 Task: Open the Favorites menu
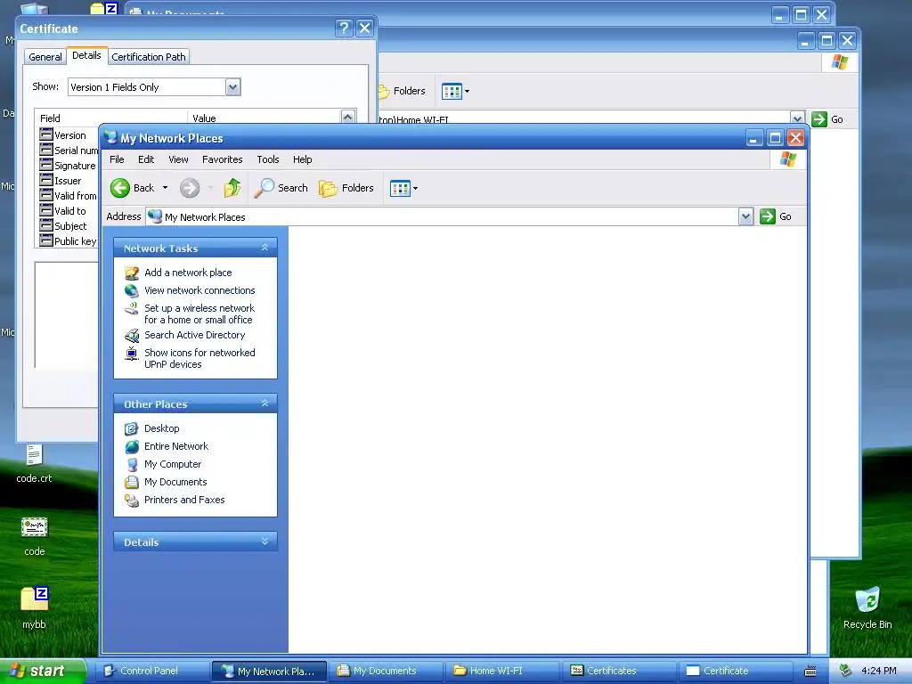222,159
